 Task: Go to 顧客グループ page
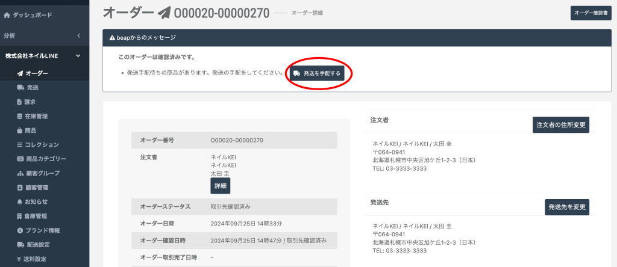tap(42, 173)
